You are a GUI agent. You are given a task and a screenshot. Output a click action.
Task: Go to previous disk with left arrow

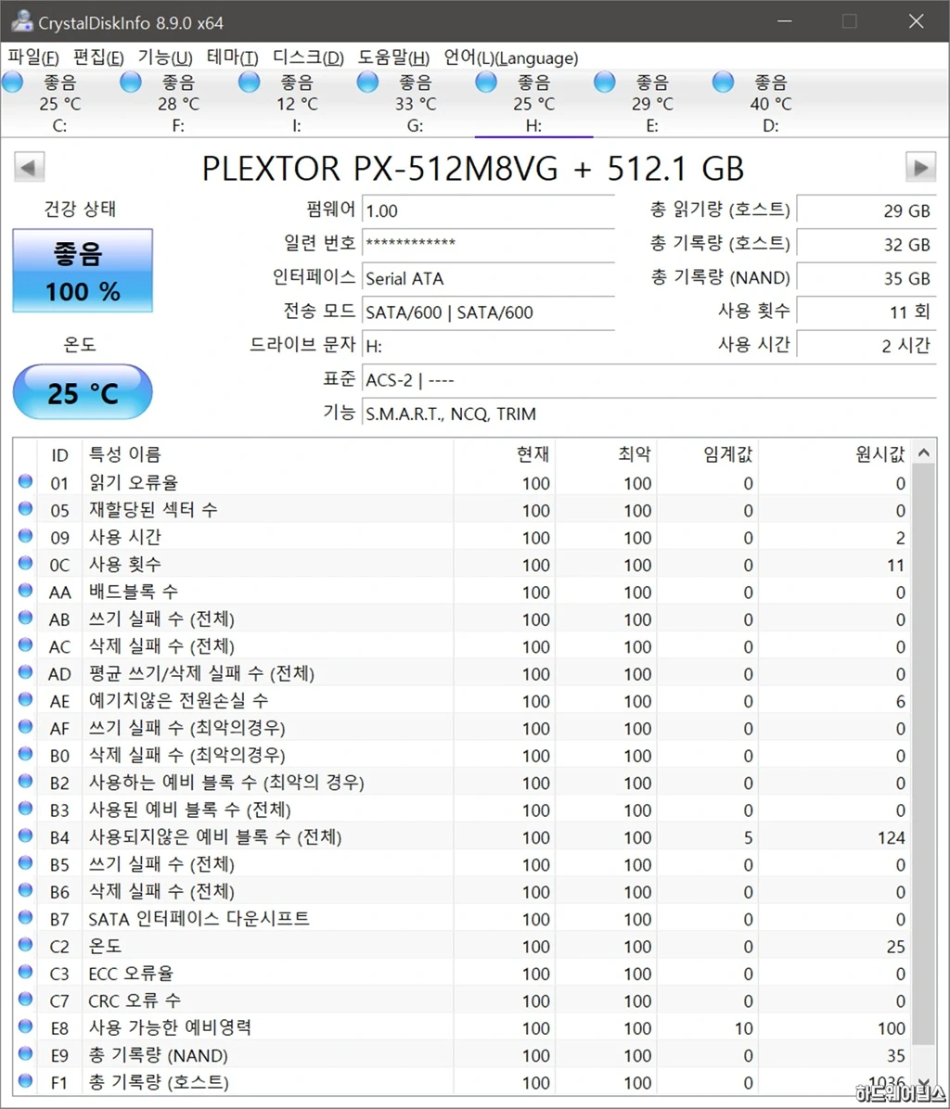29,168
